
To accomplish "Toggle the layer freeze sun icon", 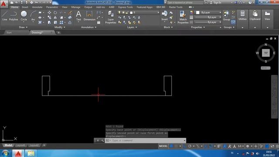I will (x=123, y=13).
